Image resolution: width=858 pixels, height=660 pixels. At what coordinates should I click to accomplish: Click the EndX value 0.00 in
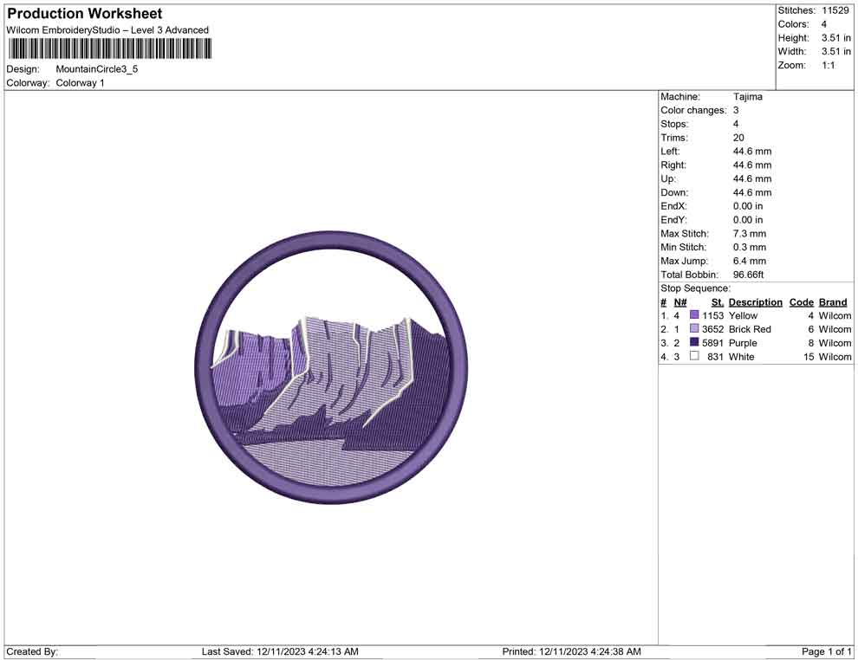(748, 206)
